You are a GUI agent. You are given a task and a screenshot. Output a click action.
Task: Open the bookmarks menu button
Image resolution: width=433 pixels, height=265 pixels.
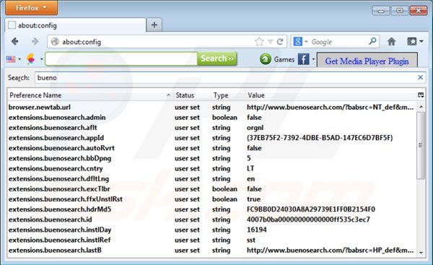click(x=412, y=41)
